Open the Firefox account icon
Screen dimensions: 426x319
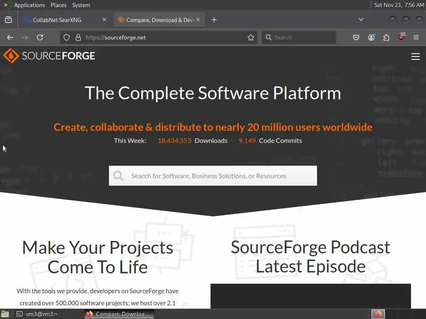click(x=371, y=37)
